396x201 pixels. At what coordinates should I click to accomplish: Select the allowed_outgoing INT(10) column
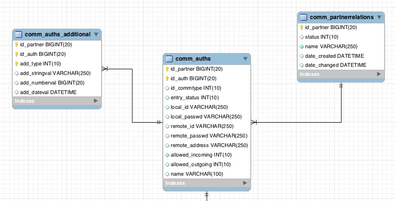[x=201, y=165]
